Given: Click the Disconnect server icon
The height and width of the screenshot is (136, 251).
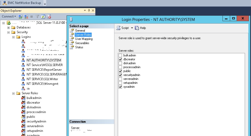Looking at the screenshot, I should tap(26, 16).
